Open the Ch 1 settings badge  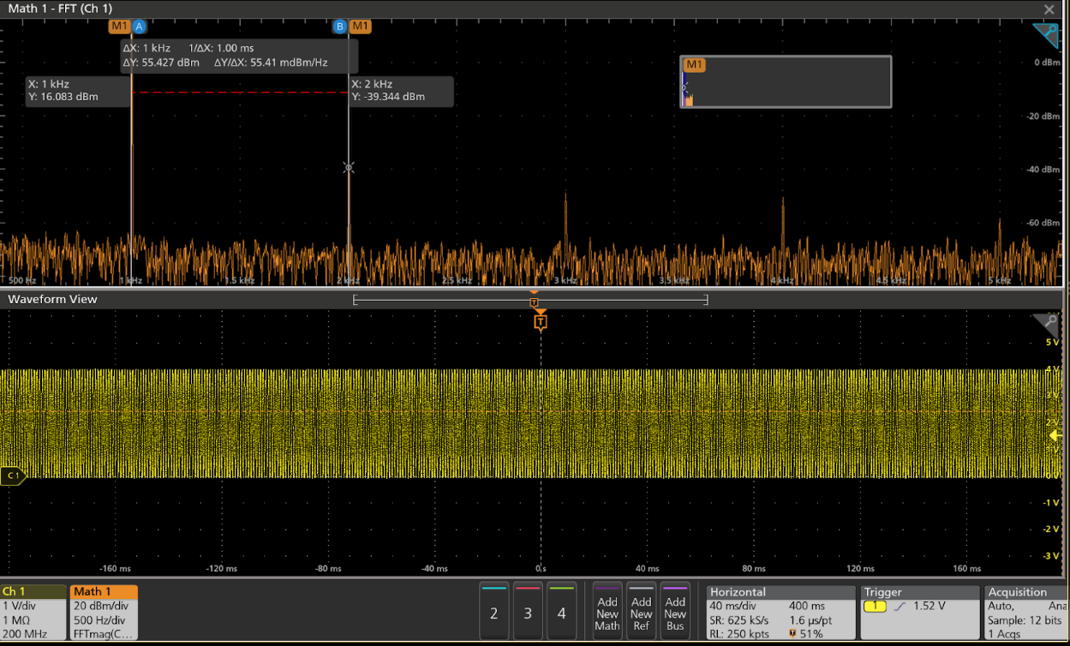(x=33, y=612)
